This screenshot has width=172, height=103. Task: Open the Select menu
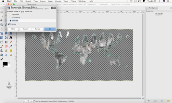click(x=28, y=1)
